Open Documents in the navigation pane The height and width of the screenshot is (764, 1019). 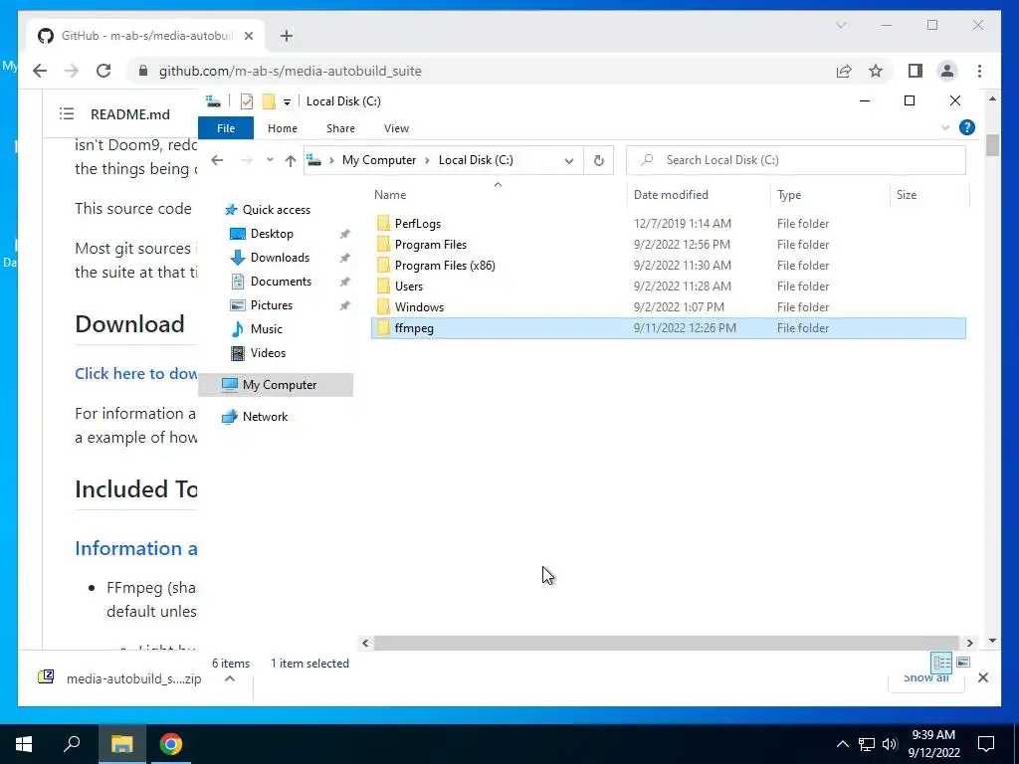(x=281, y=282)
